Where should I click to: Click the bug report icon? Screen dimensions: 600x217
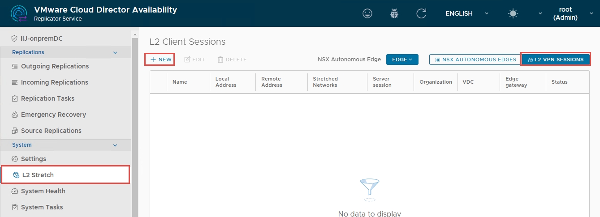click(x=394, y=13)
